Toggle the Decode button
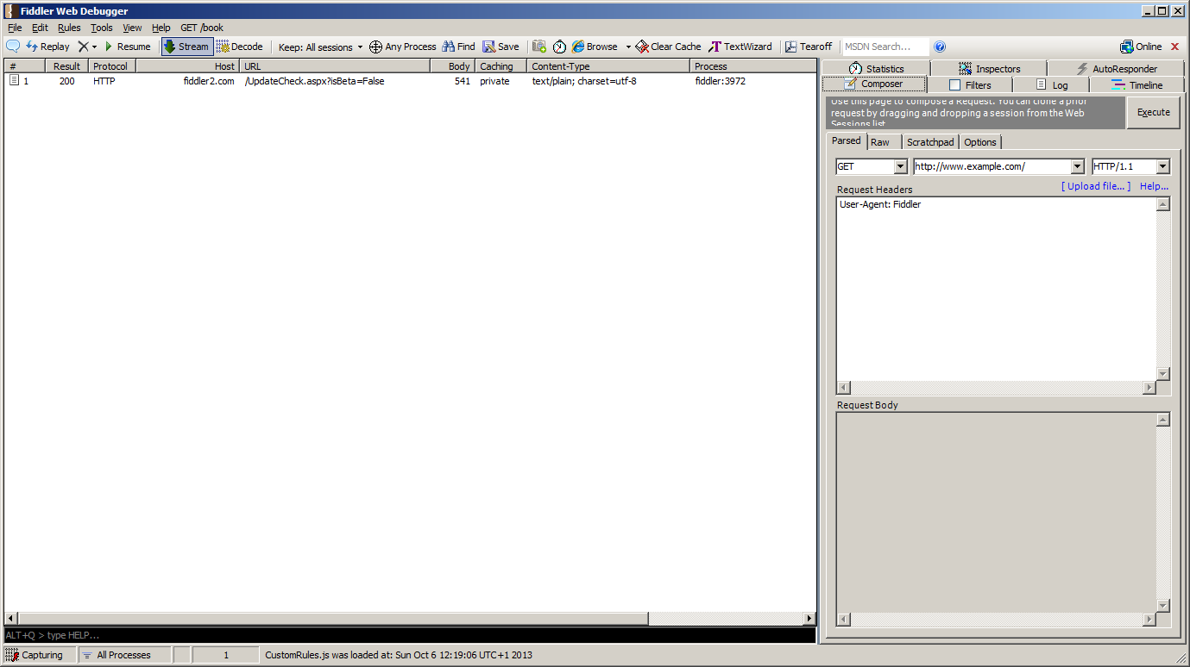This screenshot has height=667, width=1190. (x=240, y=47)
